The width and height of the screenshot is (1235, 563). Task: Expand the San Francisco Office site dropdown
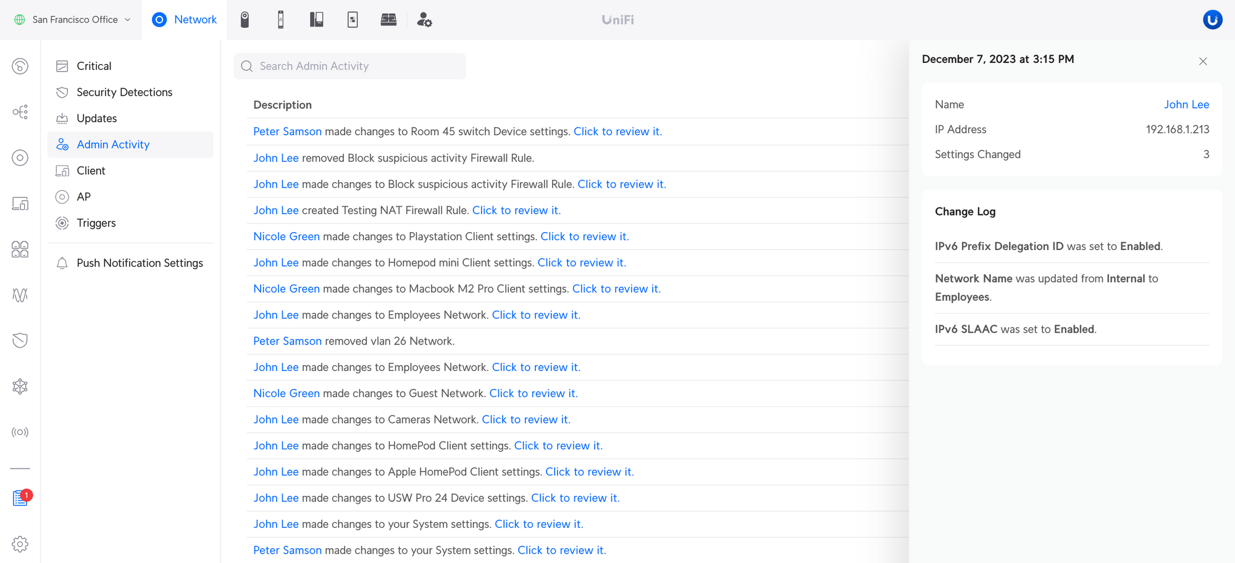(x=73, y=20)
